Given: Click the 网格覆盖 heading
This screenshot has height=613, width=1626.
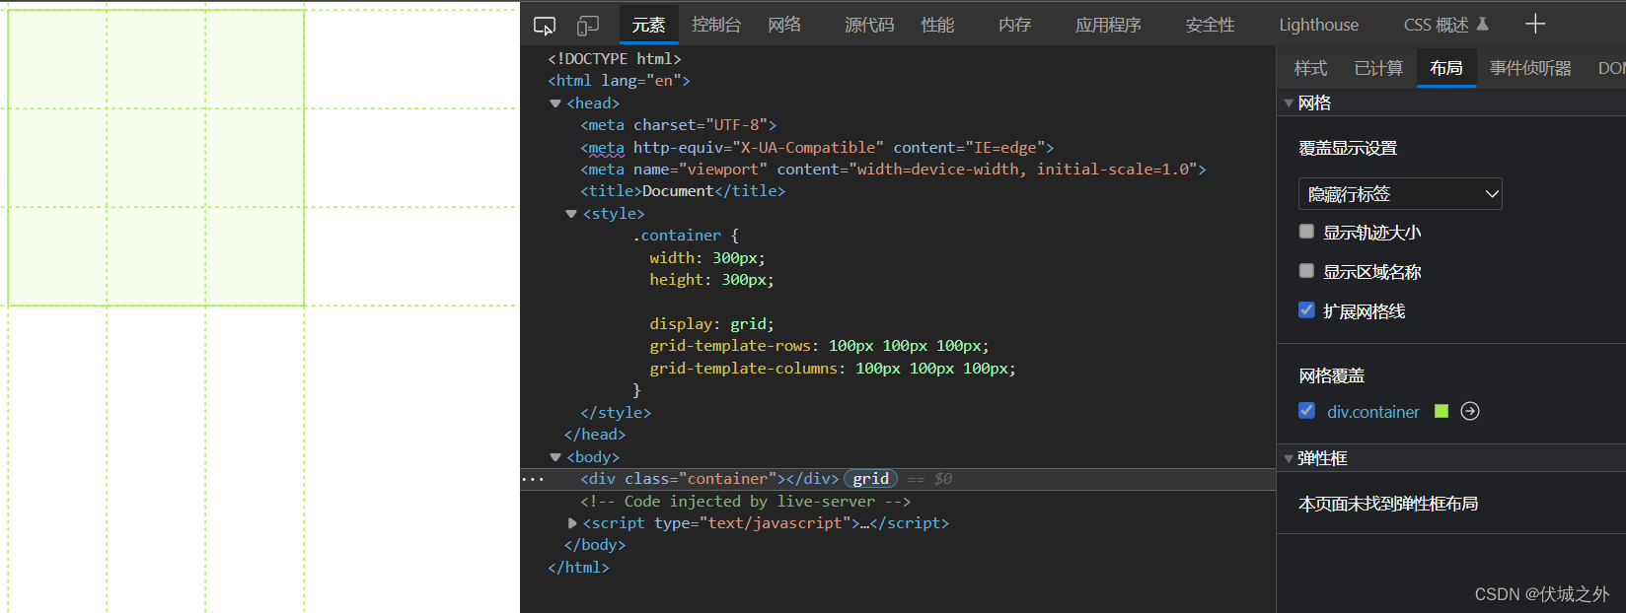Looking at the screenshot, I should pyautogui.click(x=1331, y=375).
